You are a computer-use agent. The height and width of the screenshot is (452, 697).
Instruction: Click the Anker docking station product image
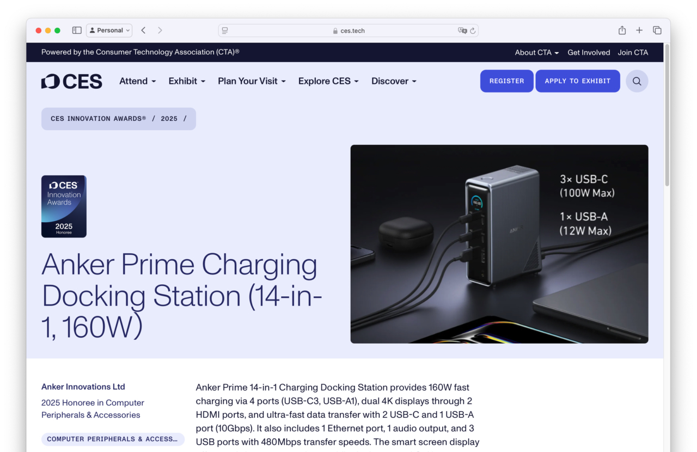499,244
